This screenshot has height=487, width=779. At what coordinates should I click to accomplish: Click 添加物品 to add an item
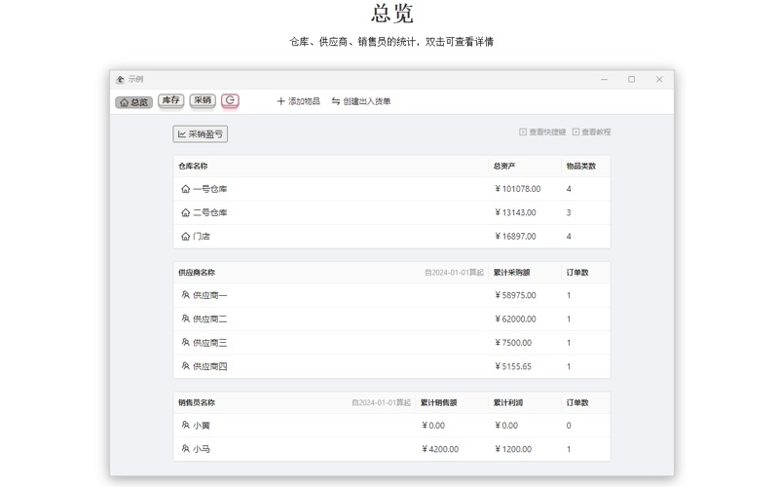[298, 101]
